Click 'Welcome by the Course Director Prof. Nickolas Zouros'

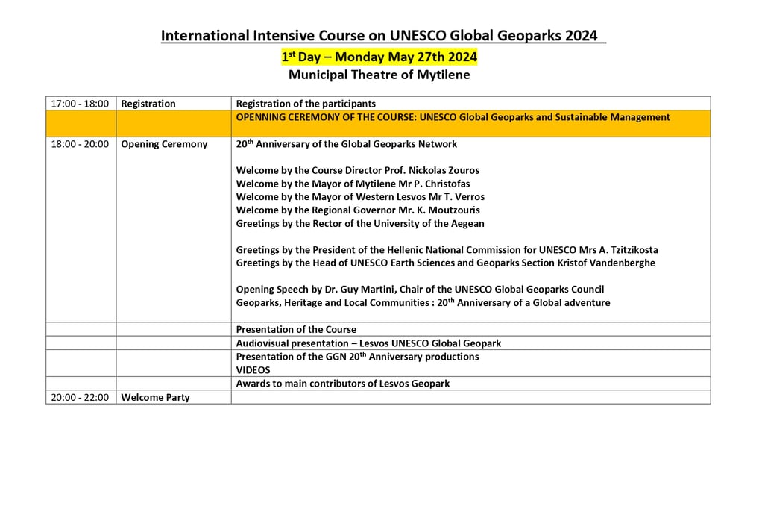(x=358, y=171)
